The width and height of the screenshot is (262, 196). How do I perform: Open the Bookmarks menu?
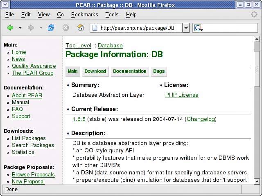84,14
